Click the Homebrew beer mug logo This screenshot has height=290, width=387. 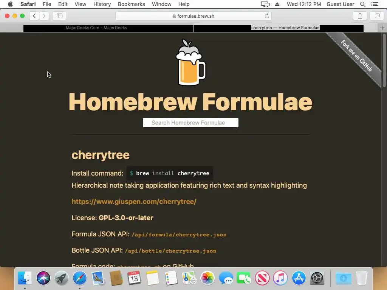190,62
